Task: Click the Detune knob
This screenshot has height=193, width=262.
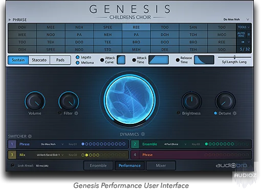Action: (x=225, y=101)
